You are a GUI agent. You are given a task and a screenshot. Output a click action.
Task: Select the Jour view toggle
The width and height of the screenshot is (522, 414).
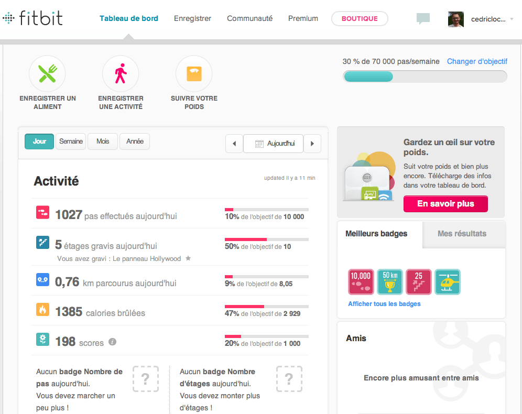point(39,141)
